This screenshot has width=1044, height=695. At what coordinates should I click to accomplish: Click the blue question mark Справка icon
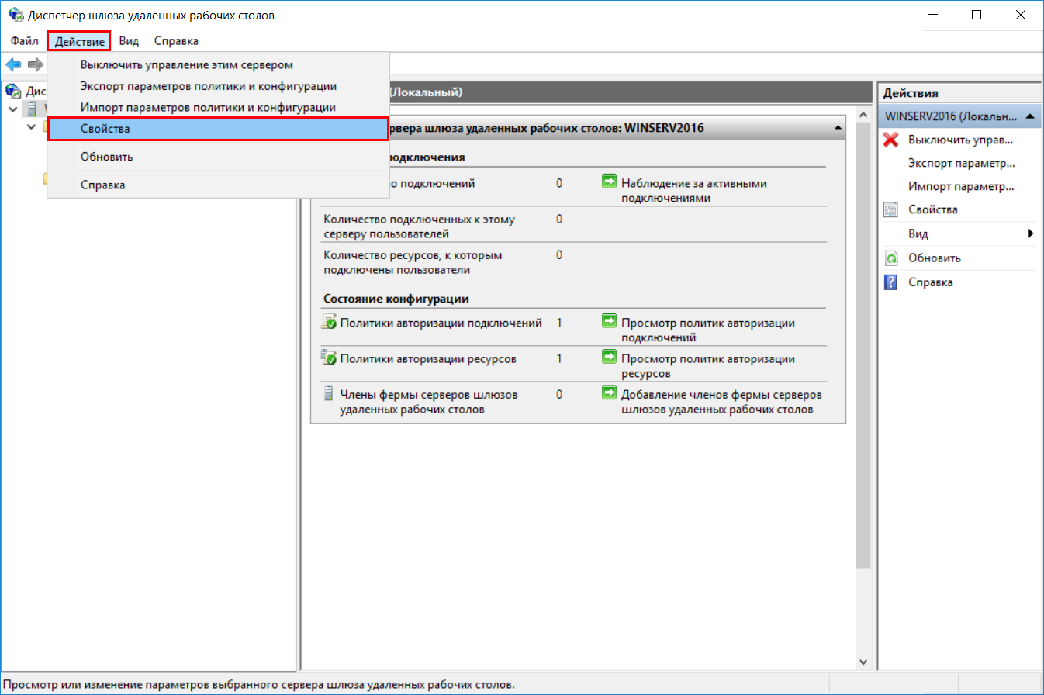[x=891, y=282]
